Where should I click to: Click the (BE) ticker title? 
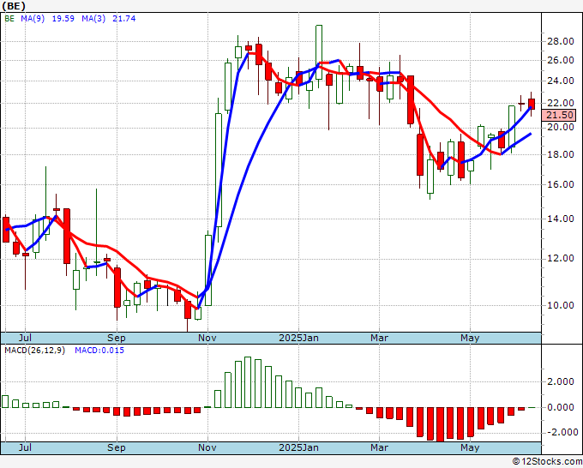pyautogui.click(x=14, y=6)
